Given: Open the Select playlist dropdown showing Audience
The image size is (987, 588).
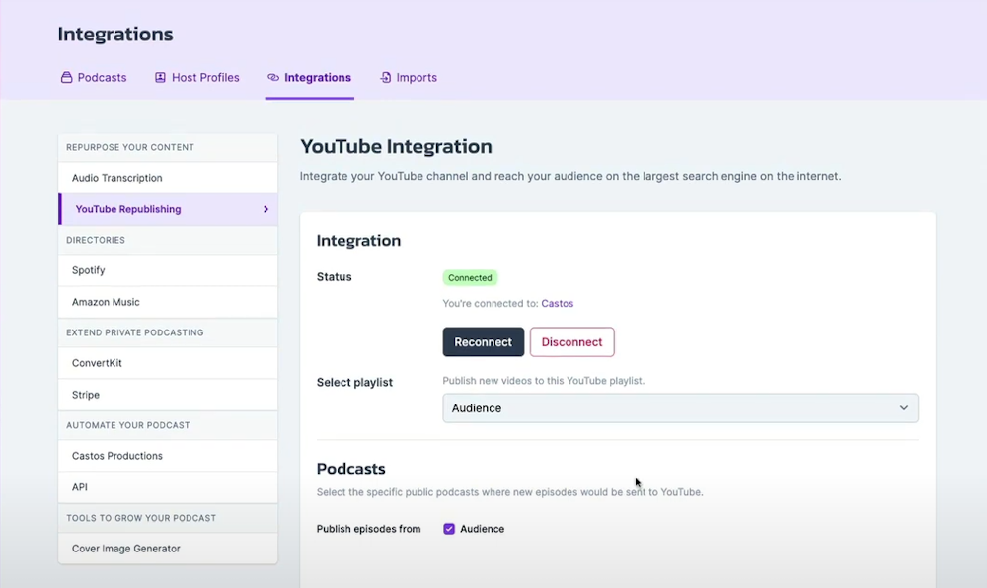Looking at the screenshot, I should pyautogui.click(x=680, y=407).
